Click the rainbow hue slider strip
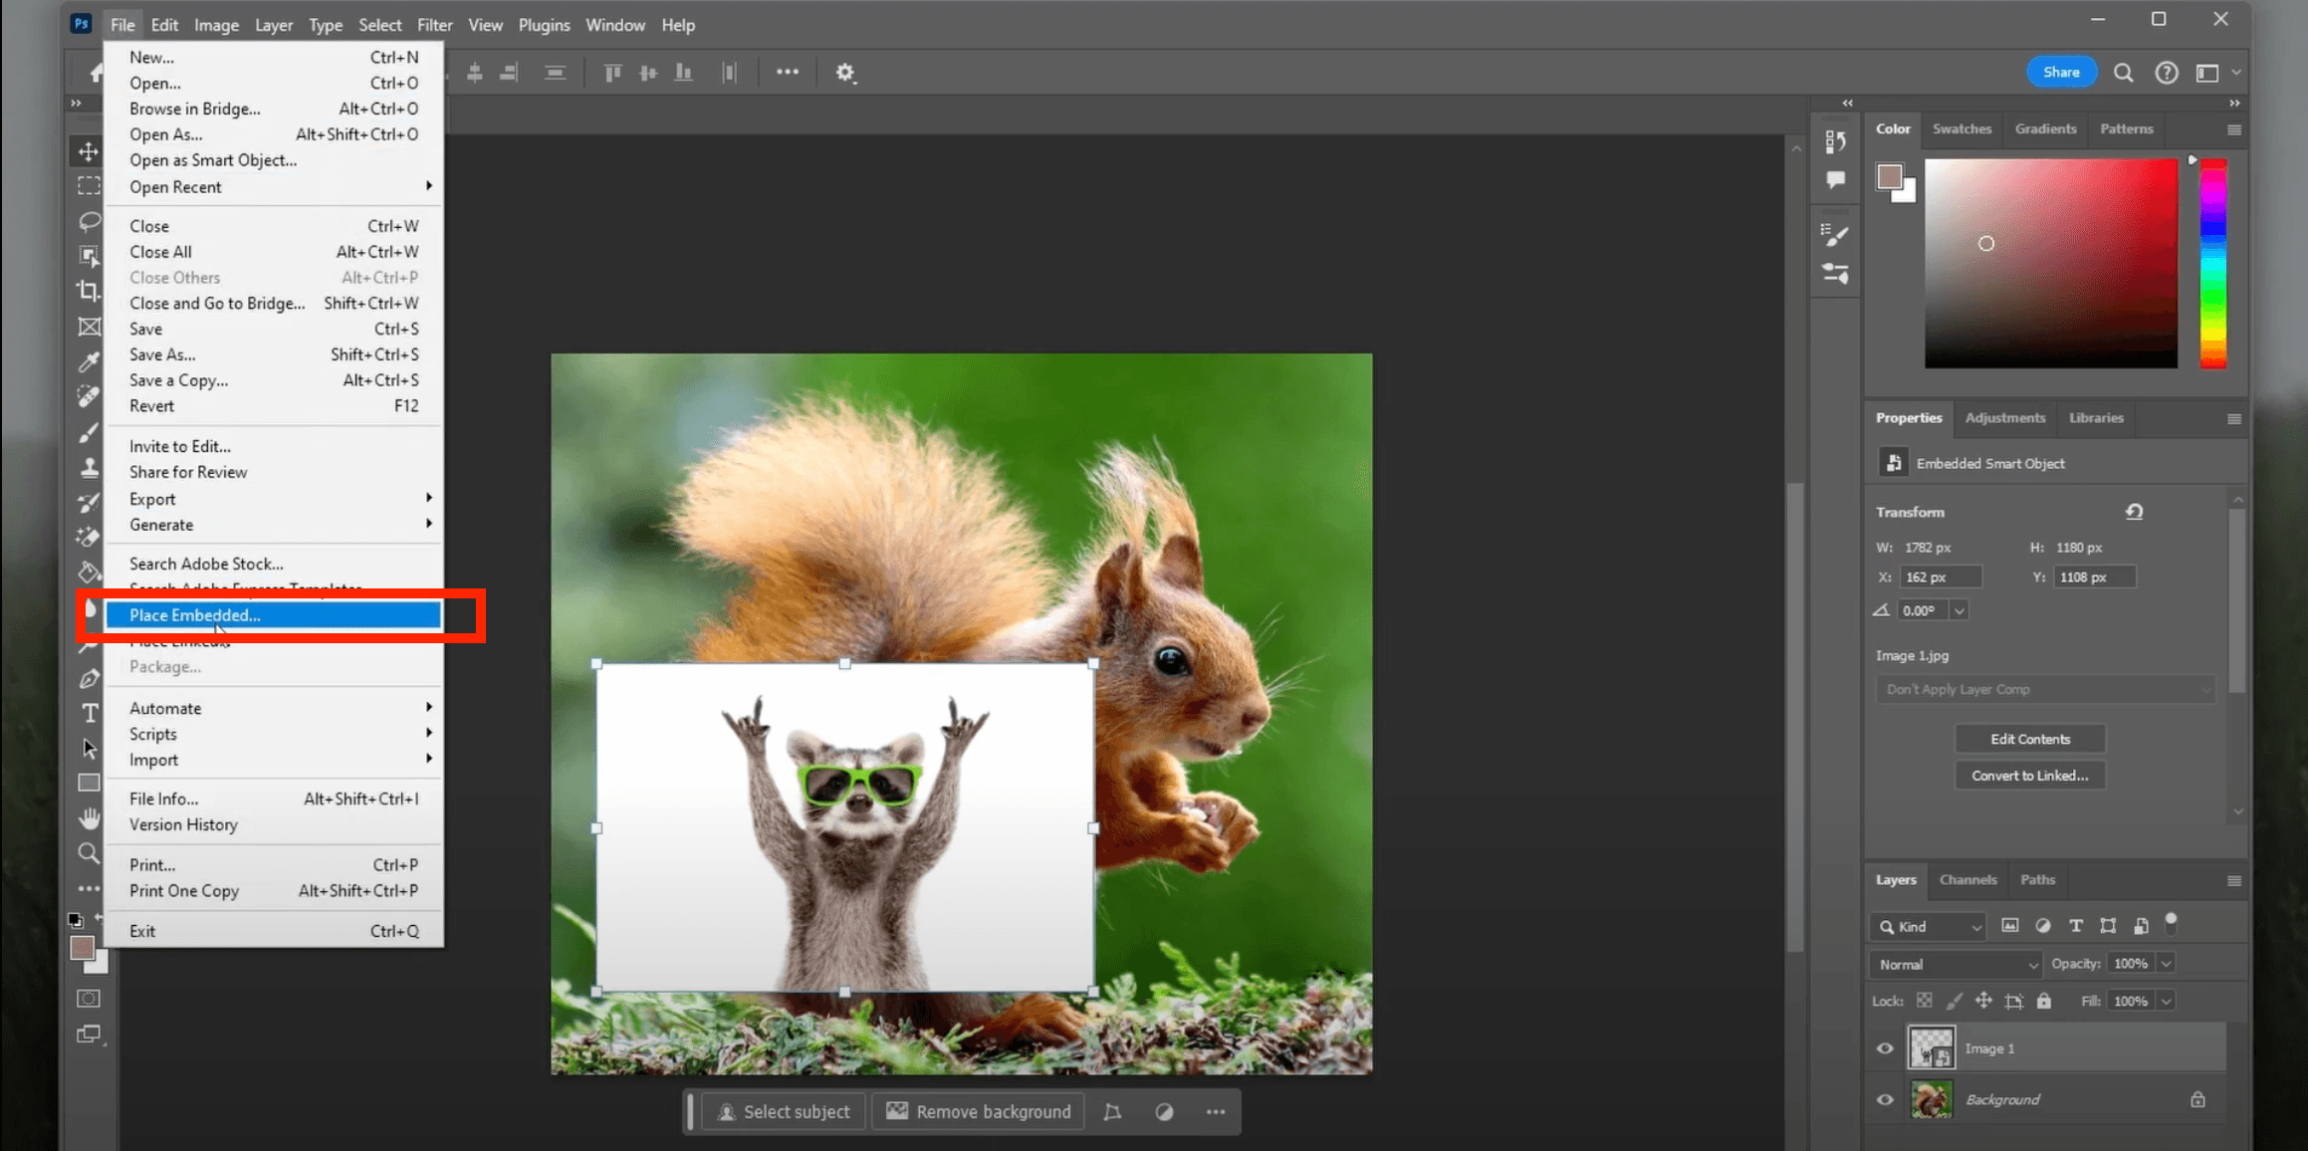The width and height of the screenshot is (2308, 1151). tap(2212, 264)
